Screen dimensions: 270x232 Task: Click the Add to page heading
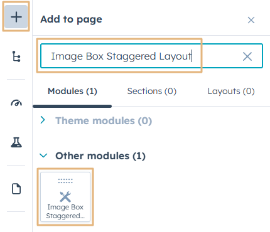coord(71,19)
